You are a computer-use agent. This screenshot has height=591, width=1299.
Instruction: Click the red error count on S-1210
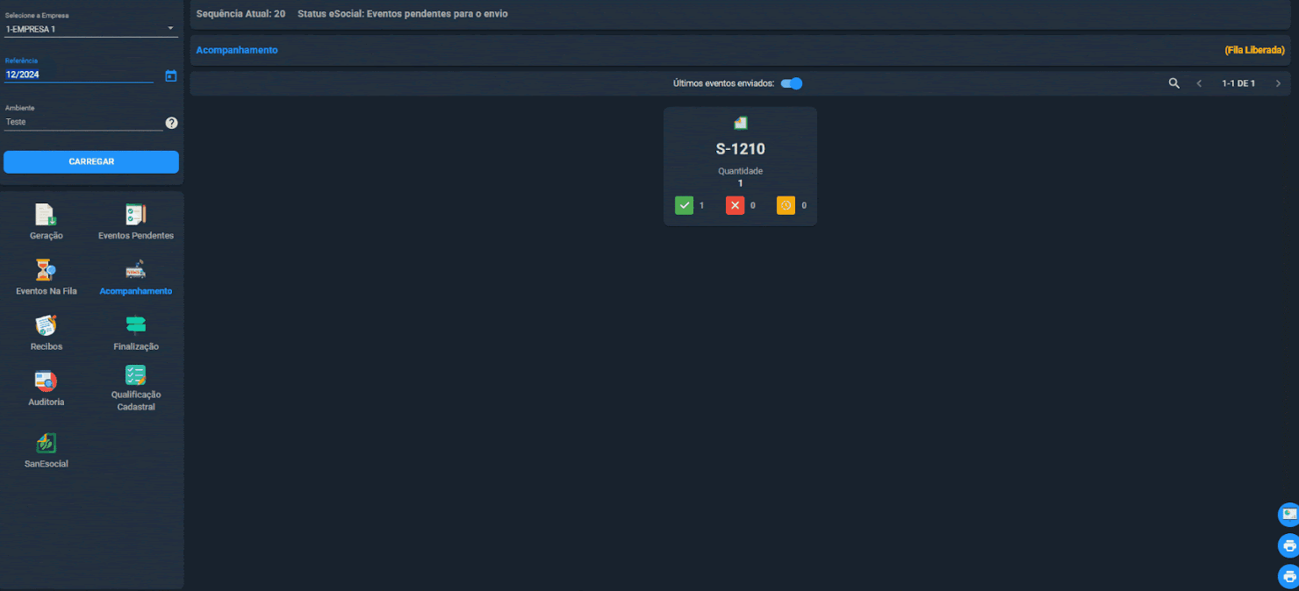tap(736, 205)
